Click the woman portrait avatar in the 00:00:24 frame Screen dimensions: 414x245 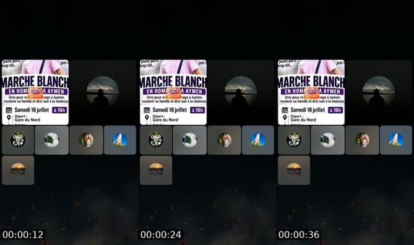click(x=224, y=140)
